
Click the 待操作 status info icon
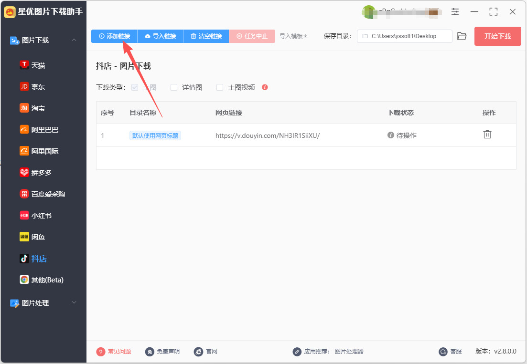pos(390,135)
